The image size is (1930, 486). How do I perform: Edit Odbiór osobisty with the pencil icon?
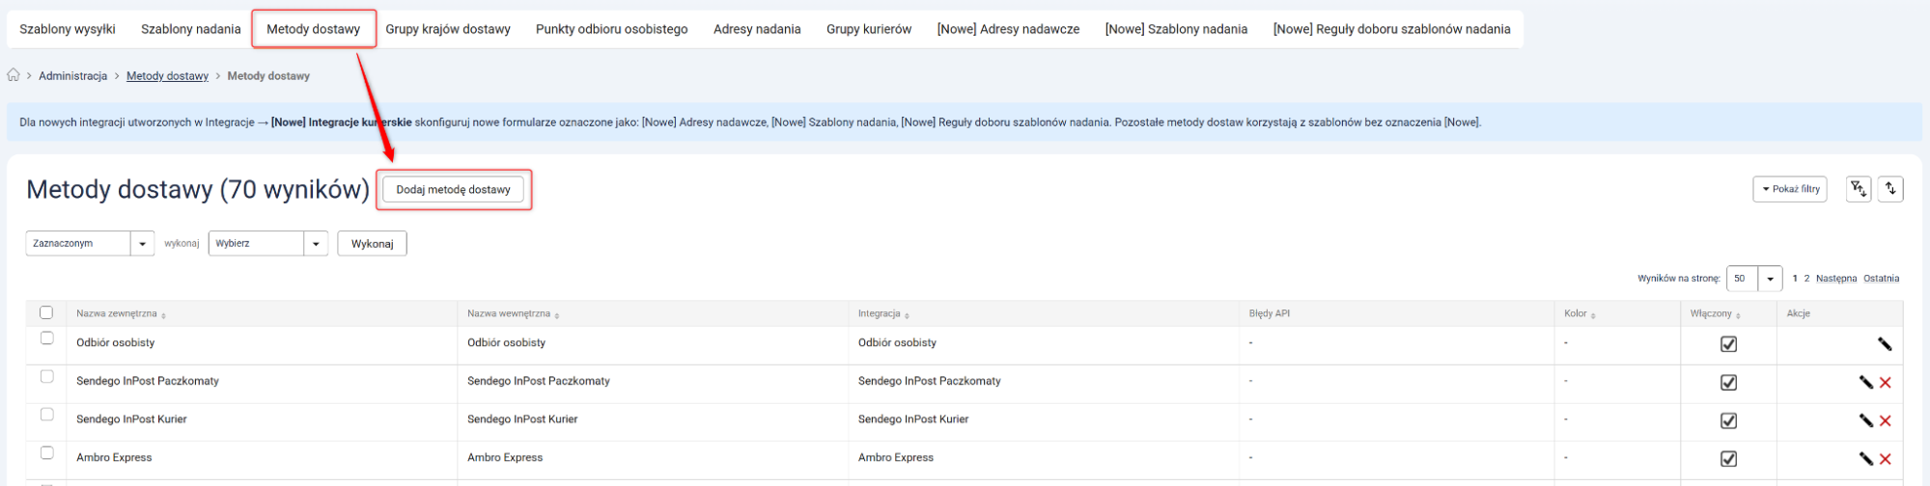click(1884, 344)
